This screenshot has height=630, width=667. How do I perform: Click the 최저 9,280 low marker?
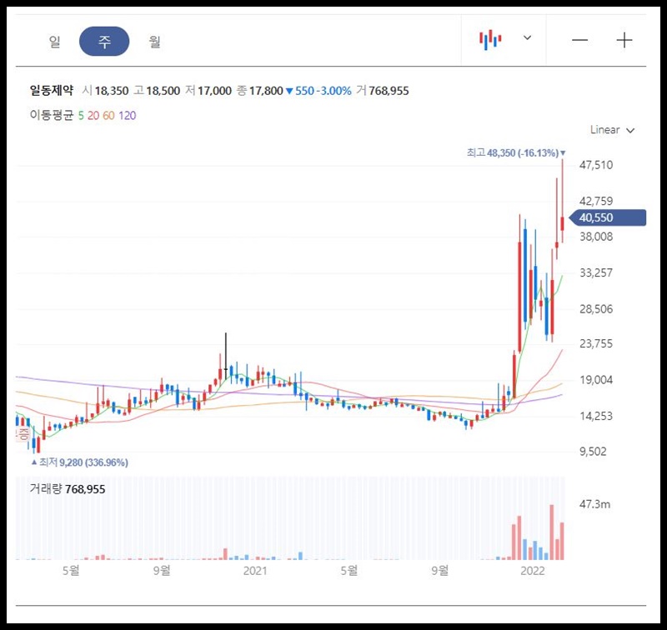(80, 462)
